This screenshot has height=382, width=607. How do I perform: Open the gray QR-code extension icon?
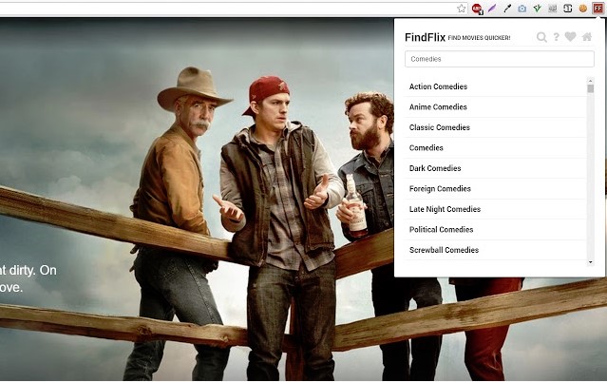(553, 9)
